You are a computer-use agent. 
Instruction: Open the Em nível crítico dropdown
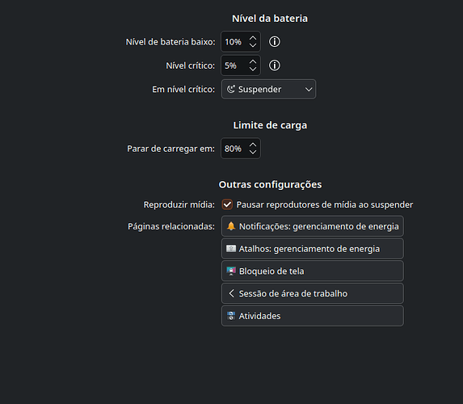pos(268,89)
